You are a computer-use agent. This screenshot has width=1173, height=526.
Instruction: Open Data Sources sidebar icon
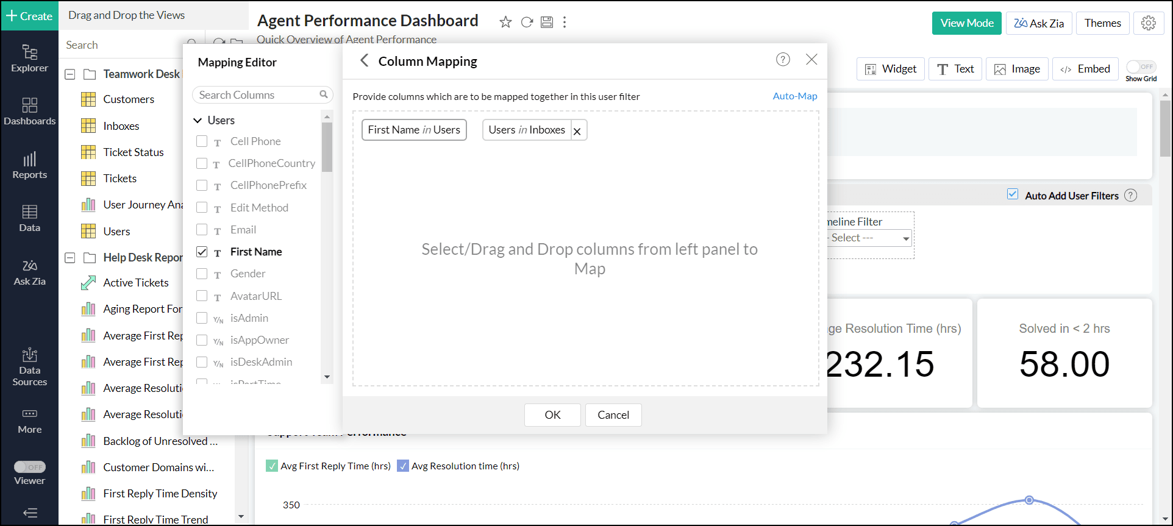(x=29, y=367)
